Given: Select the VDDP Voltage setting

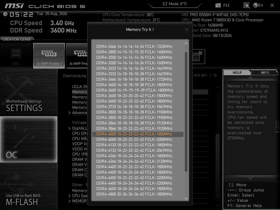Looking at the screenshot, I should [80, 144].
